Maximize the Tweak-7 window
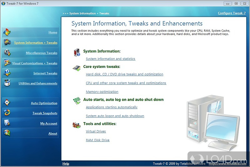This screenshot has width=250, height=167. click(x=236, y=3)
